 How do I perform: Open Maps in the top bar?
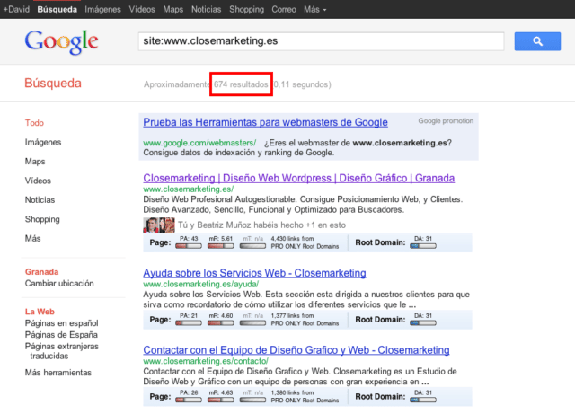[173, 9]
